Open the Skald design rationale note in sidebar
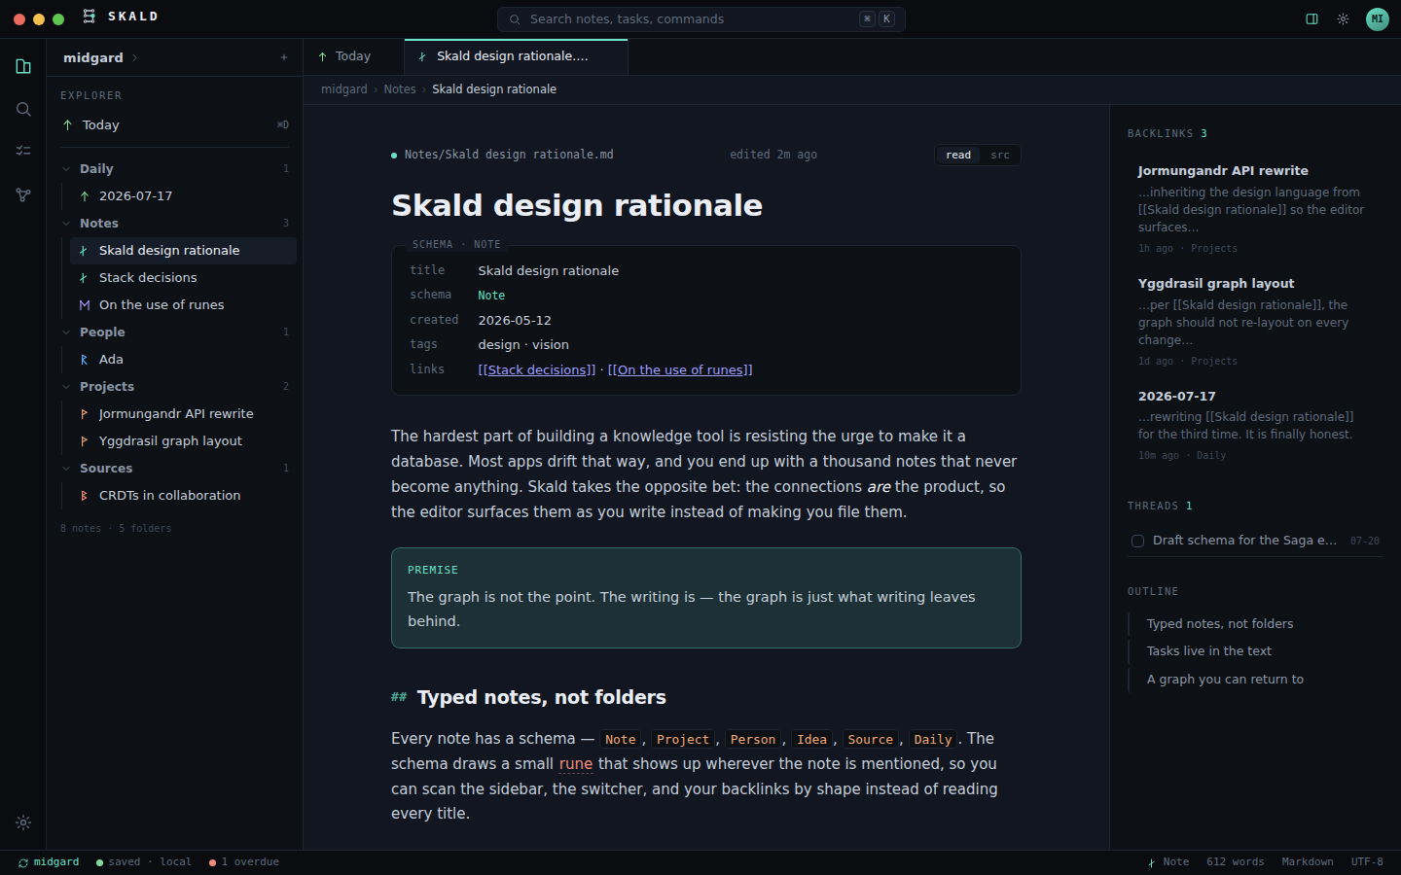 pyautogui.click(x=183, y=251)
